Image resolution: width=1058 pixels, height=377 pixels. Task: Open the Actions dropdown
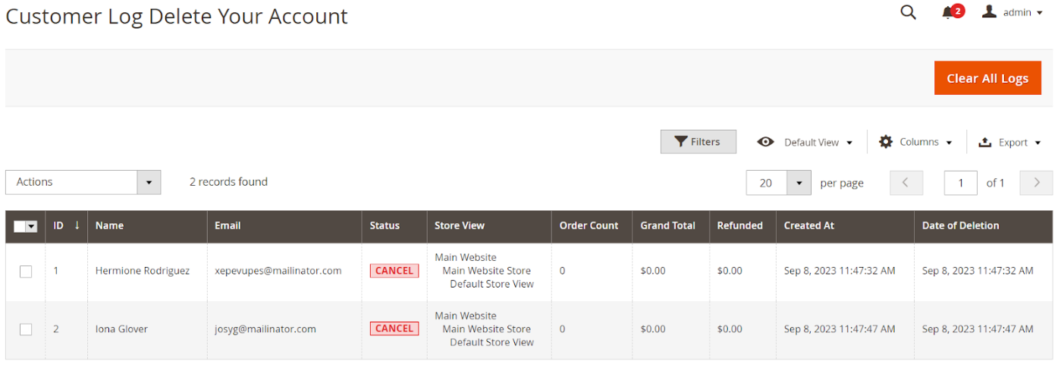(x=83, y=182)
